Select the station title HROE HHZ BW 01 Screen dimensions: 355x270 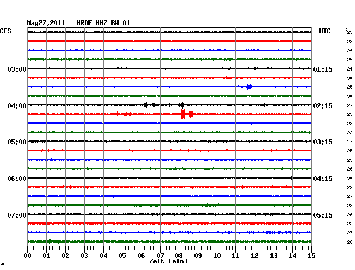coord(103,23)
